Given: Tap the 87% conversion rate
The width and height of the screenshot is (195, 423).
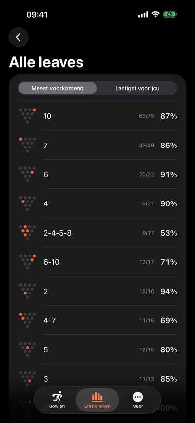Looking at the screenshot, I should (x=169, y=116).
